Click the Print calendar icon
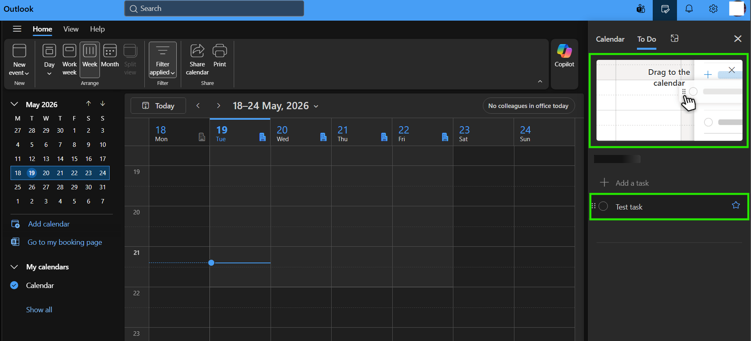Screen dimensions: 751x341 pyautogui.click(x=220, y=56)
